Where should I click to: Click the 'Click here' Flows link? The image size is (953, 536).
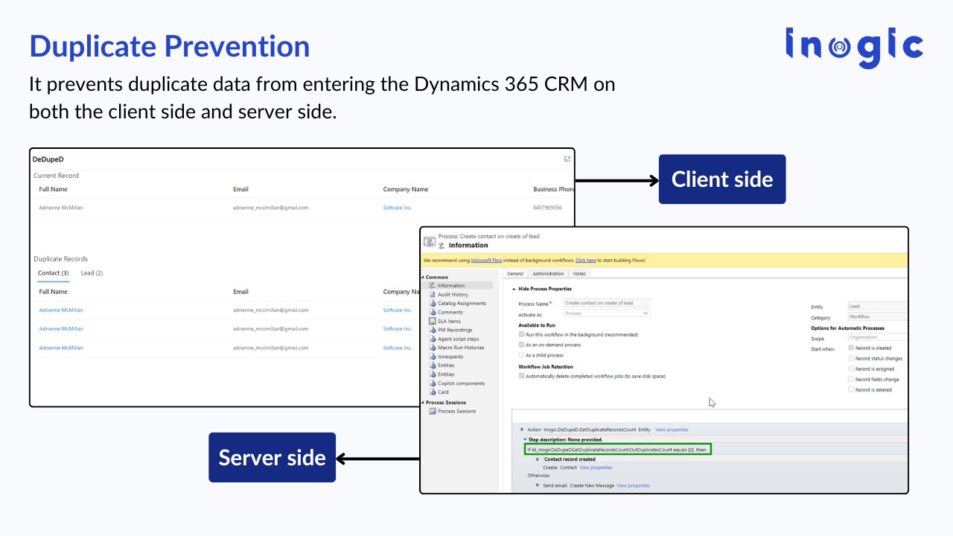[586, 261]
